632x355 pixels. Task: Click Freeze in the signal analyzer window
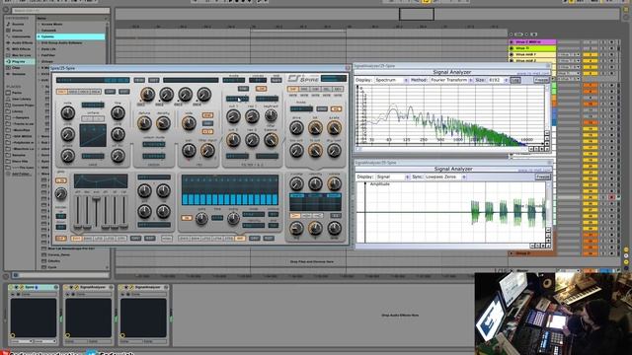tap(542, 177)
